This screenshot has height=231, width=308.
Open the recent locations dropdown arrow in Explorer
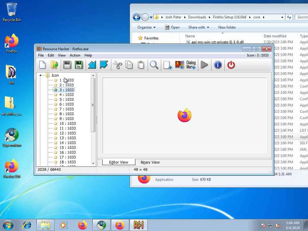coord(151,17)
